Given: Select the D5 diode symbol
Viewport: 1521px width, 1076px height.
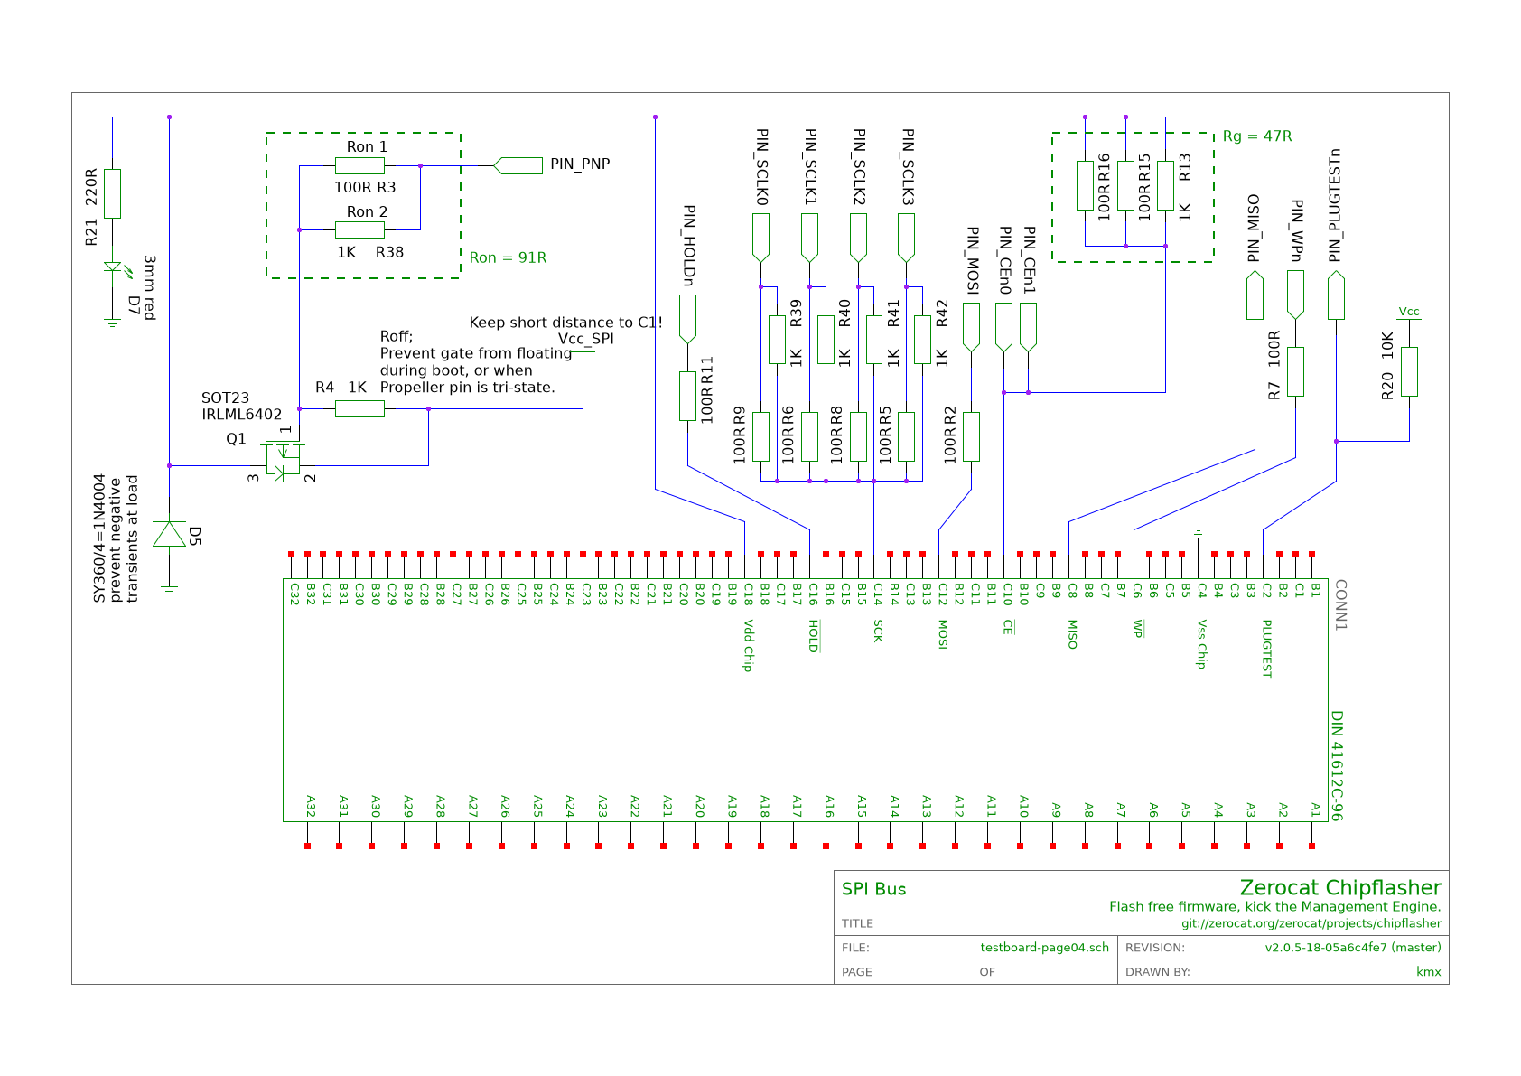Looking at the screenshot, I should pyautogui.click(x=169, y=534).
